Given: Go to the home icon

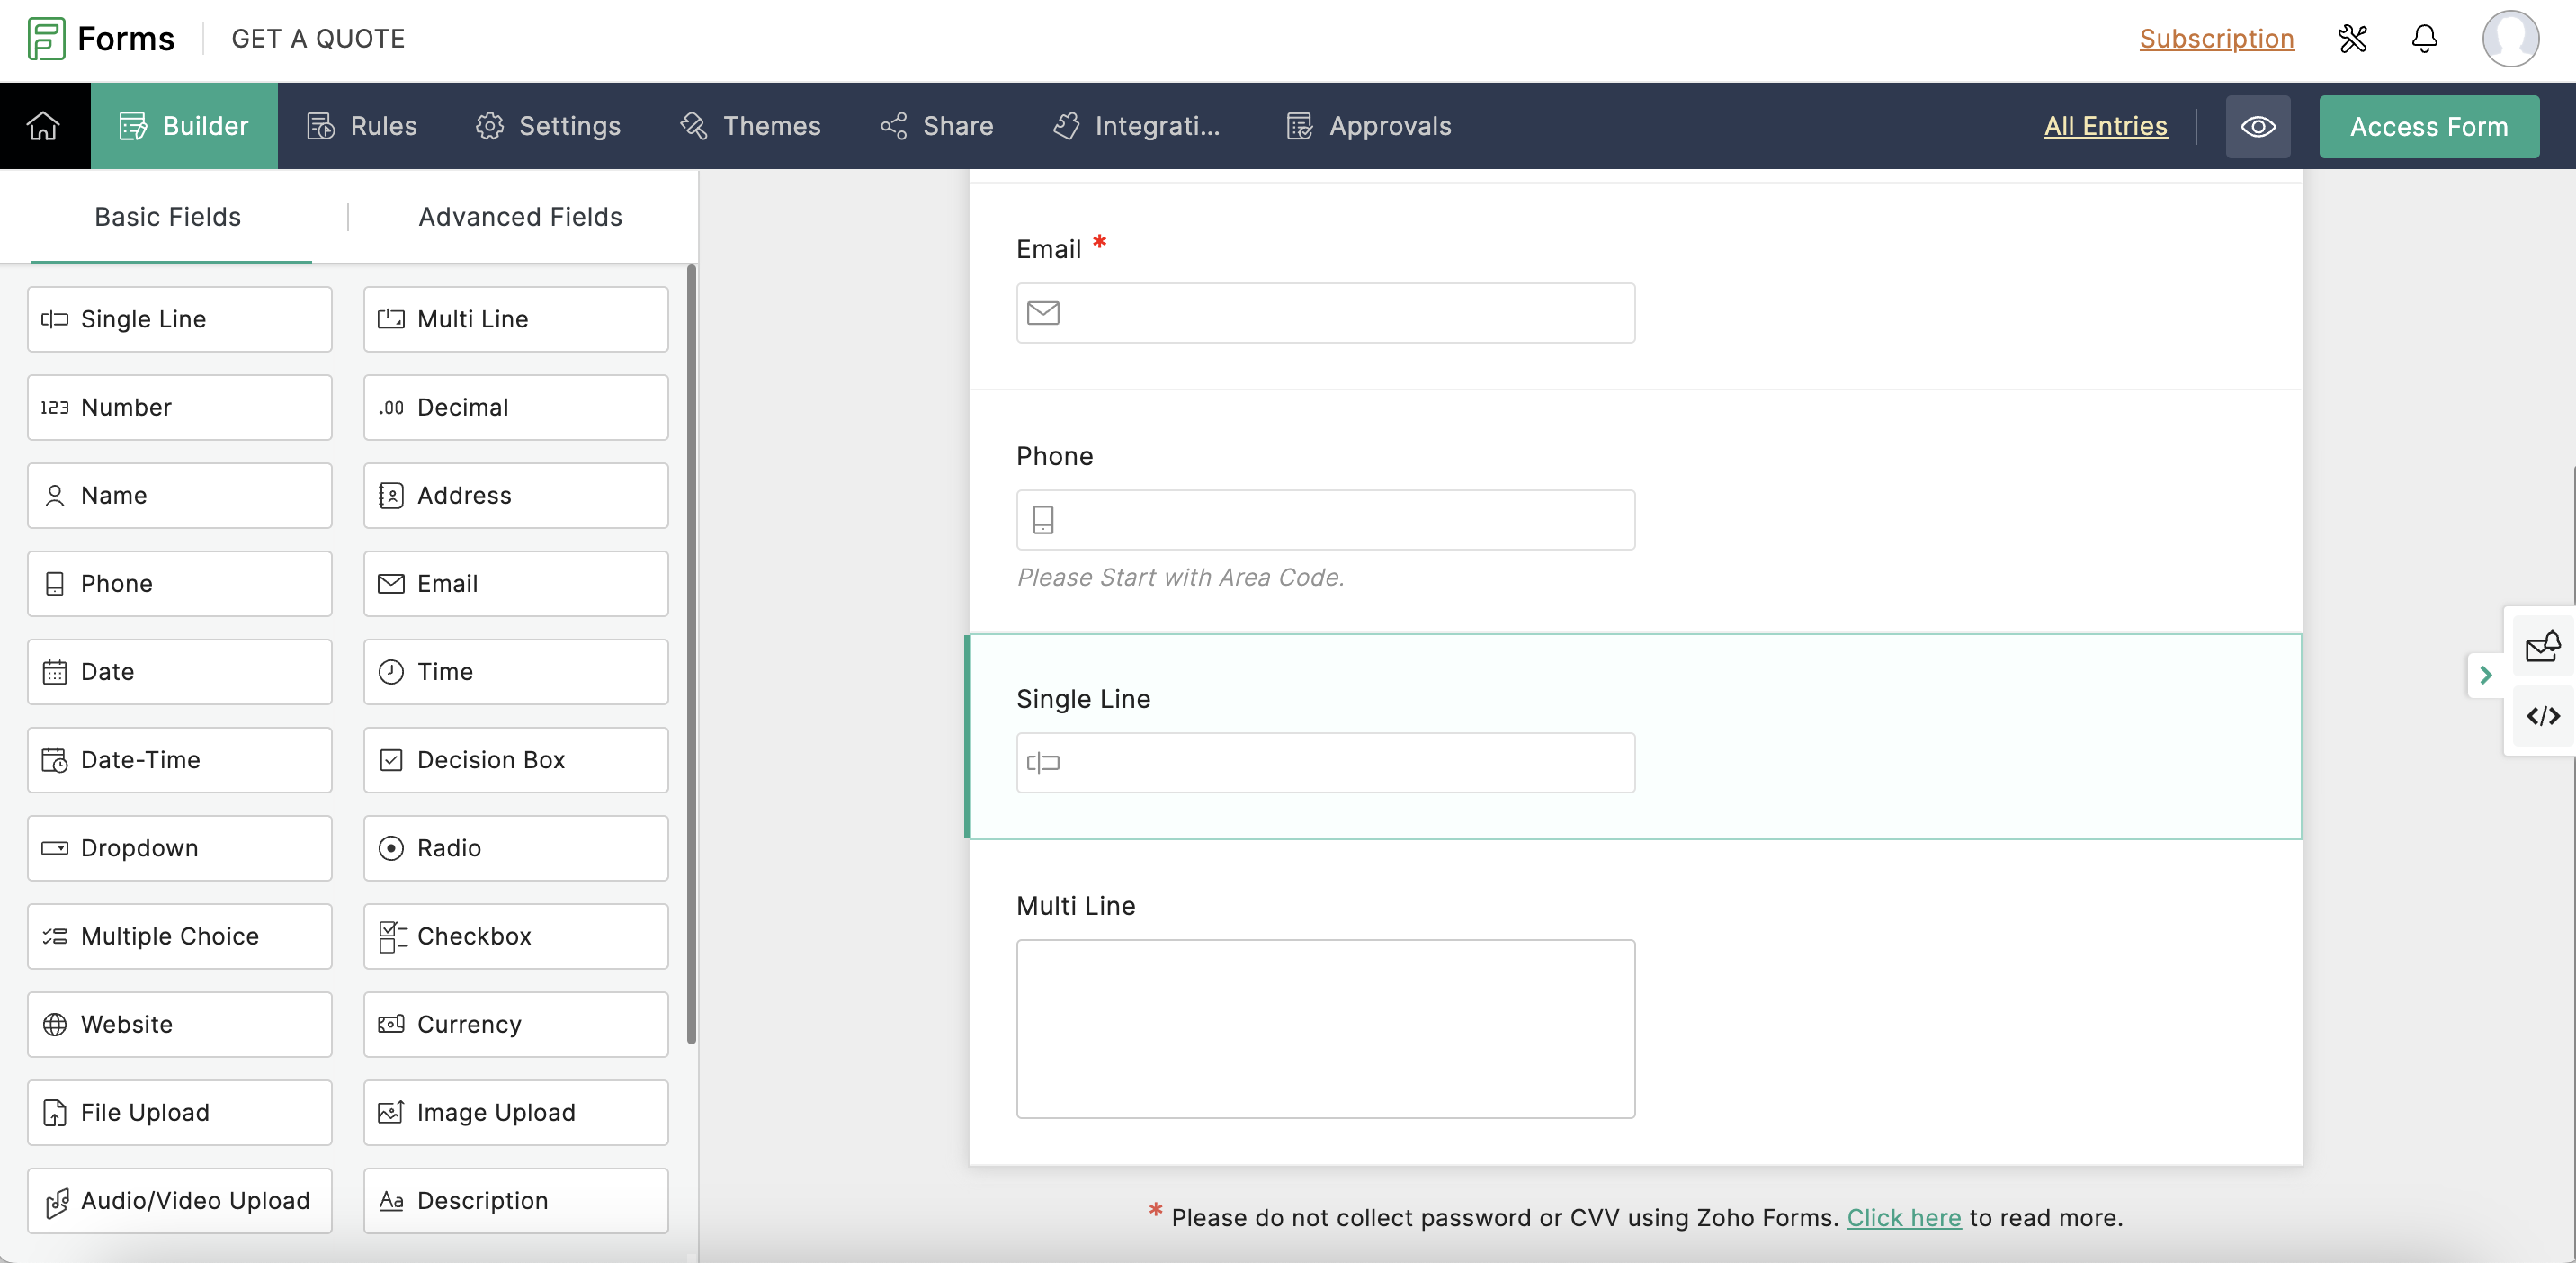Looking at the screenshot, I should (x=44, y=126).
